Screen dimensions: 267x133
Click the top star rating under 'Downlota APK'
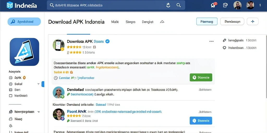click(x=74, y=47)
